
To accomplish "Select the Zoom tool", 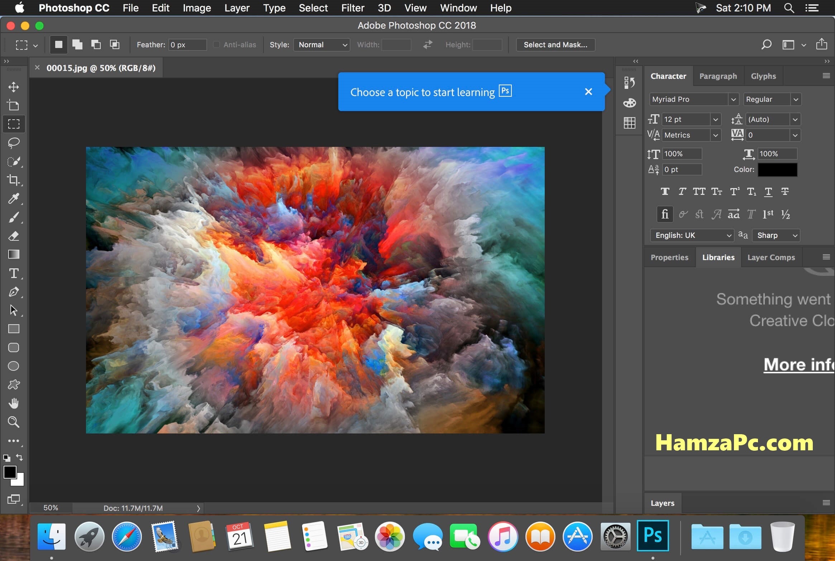I will tap(14, 422).
